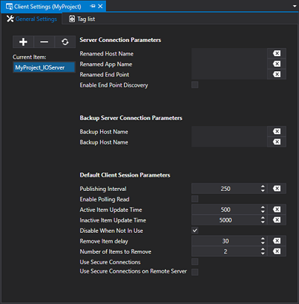Clear the Renamed Host Name field
The width and height of the screenshot is (299, 304).
coord(277,53)
